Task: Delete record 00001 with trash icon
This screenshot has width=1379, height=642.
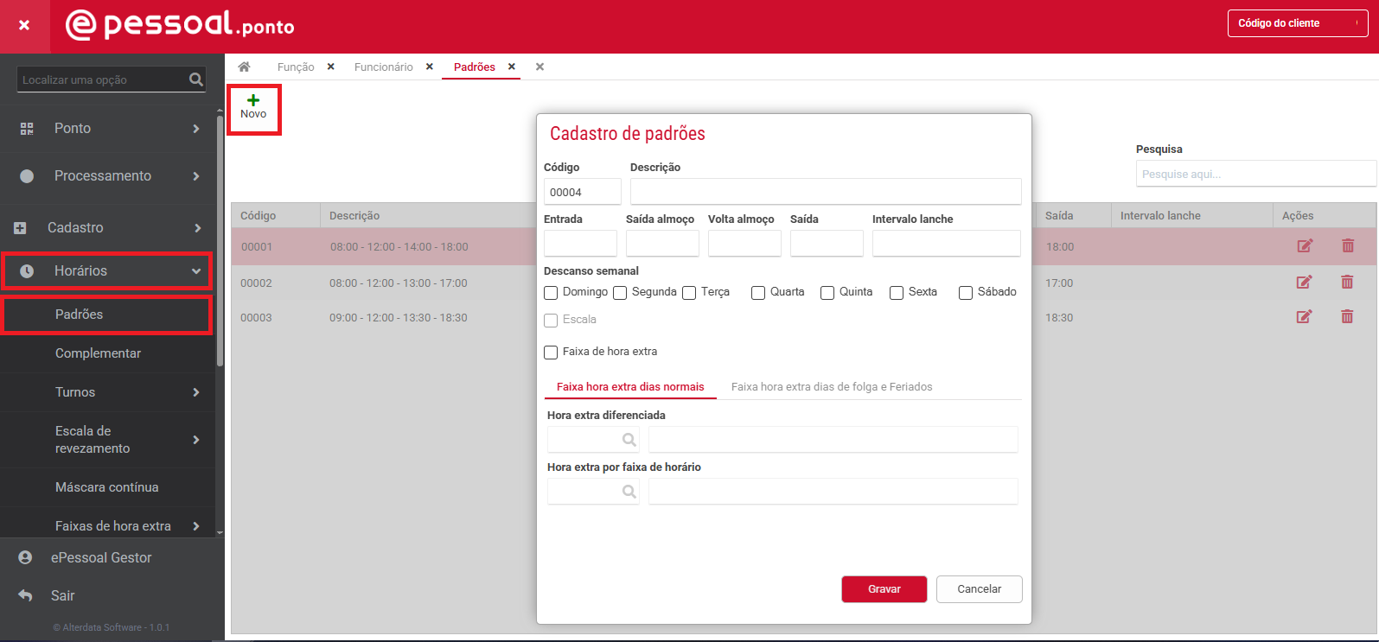Action: [1347, 246]
